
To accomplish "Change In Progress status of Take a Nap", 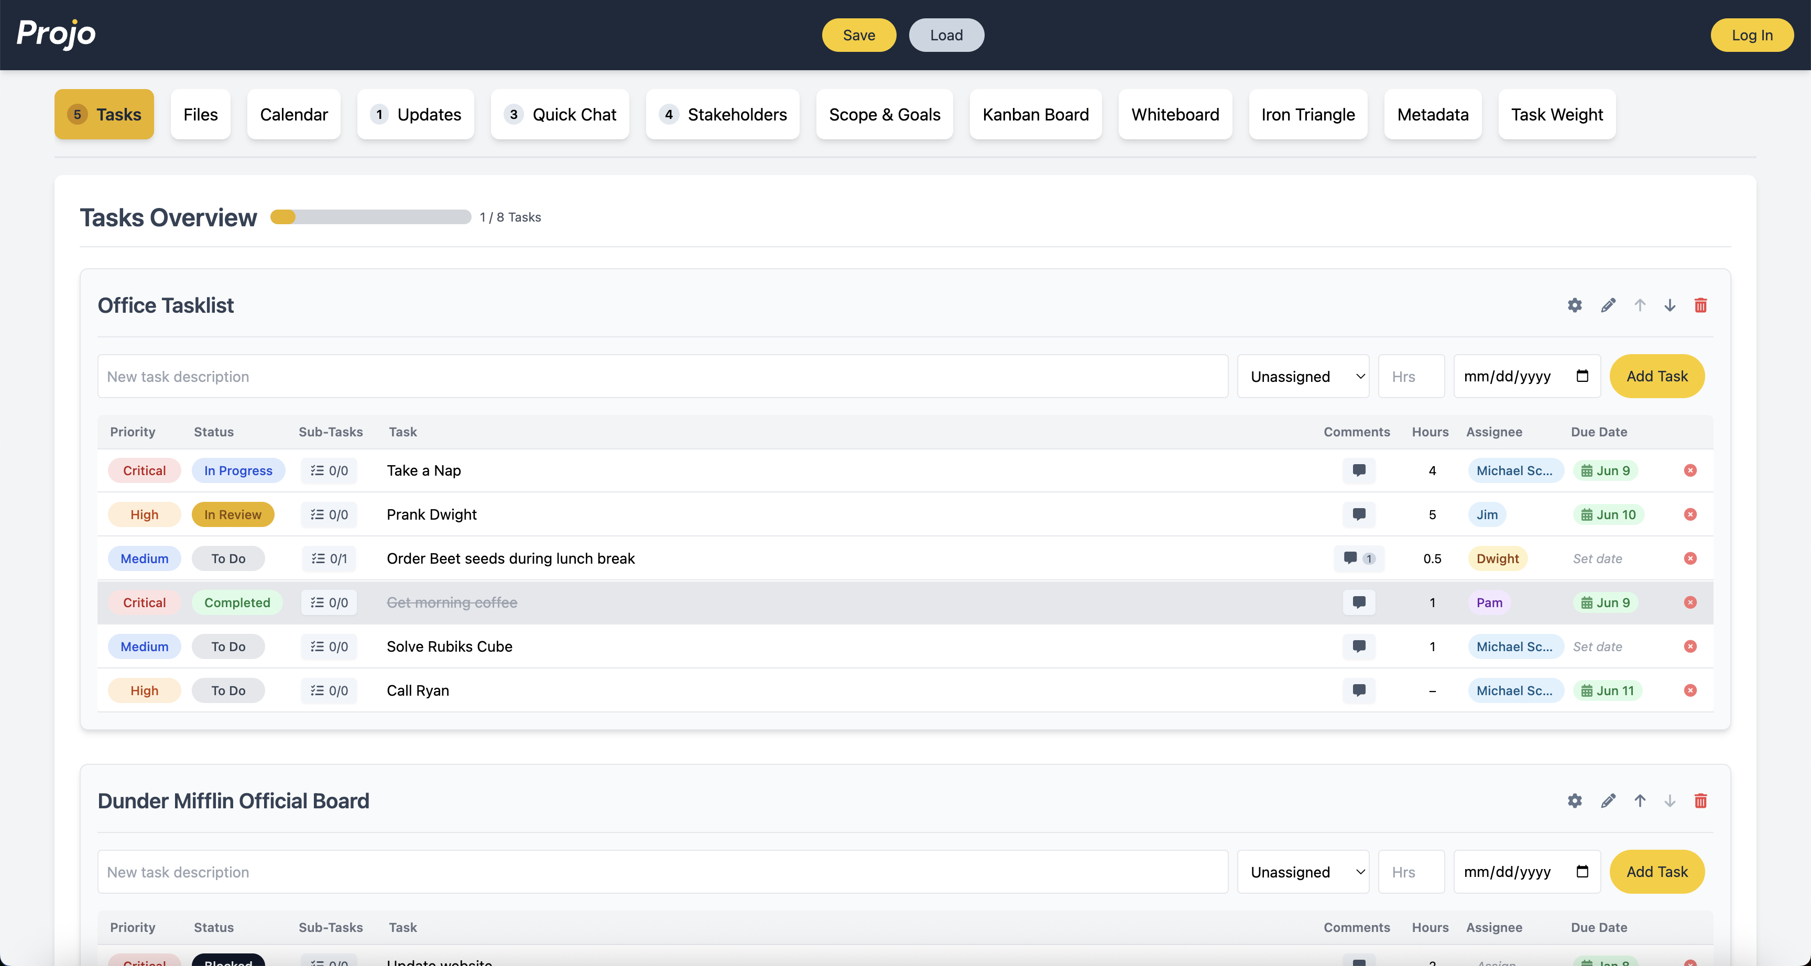I will pyautogui.click(x=238, y=470).
